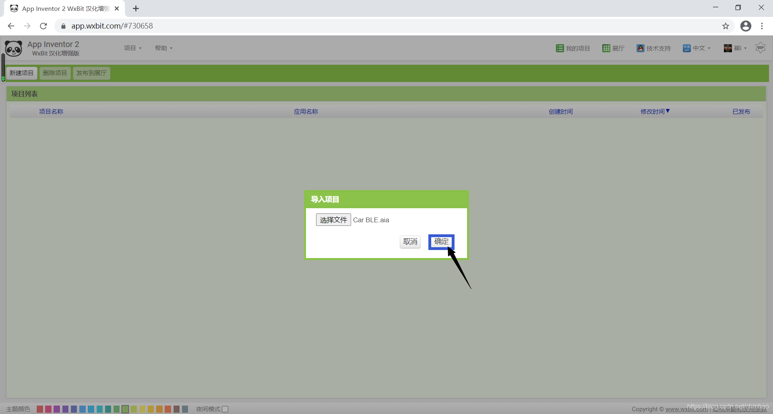Open the www.wxbit.com copyright link
This screenshot has width=773, height=414.
coord(686,409)
